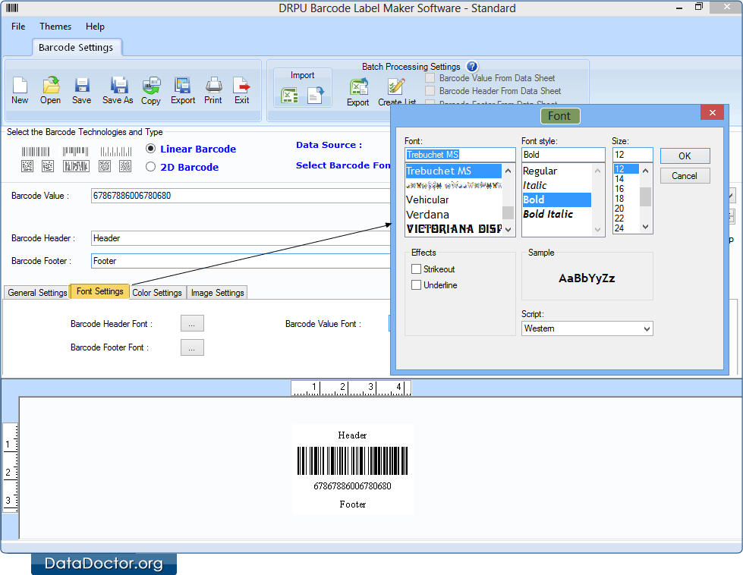Select the 2D Barcode radio button
Screen dimensions: 743x575
click(x=151, y=167)
